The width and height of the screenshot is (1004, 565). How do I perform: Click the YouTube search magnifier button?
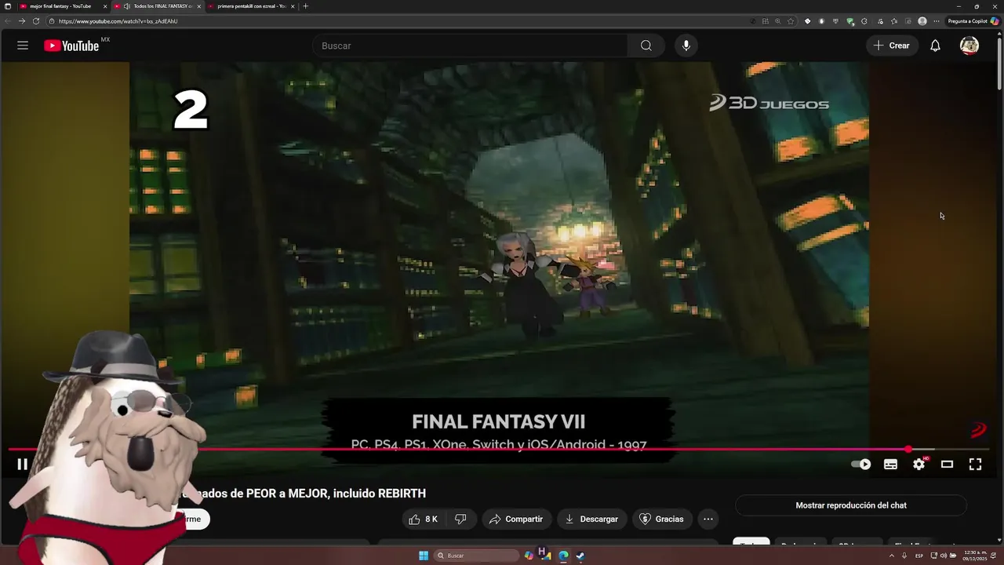click(x=646, y=46)
